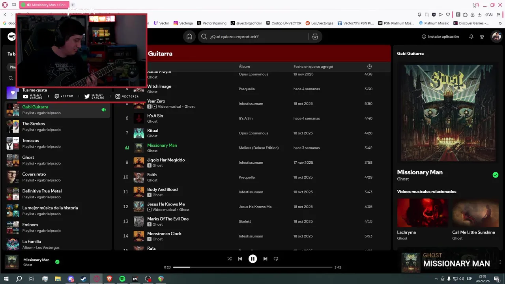Image resolution: width=505 pixels, height=284 pixels.
Task: Open album link Meliora (Deluxe Edition)
Action: click(x=258, y=148)
